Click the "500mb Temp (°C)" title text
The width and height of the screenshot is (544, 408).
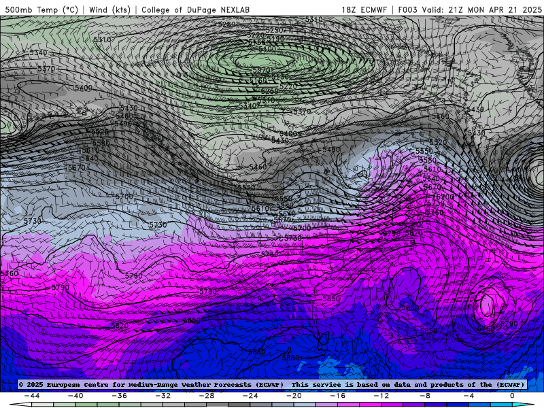tap(41, 10)
